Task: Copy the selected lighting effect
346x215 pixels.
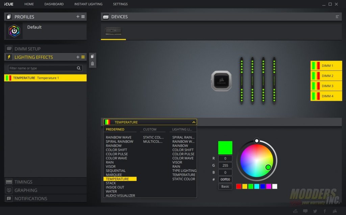Action: click(x=93, y=56)
